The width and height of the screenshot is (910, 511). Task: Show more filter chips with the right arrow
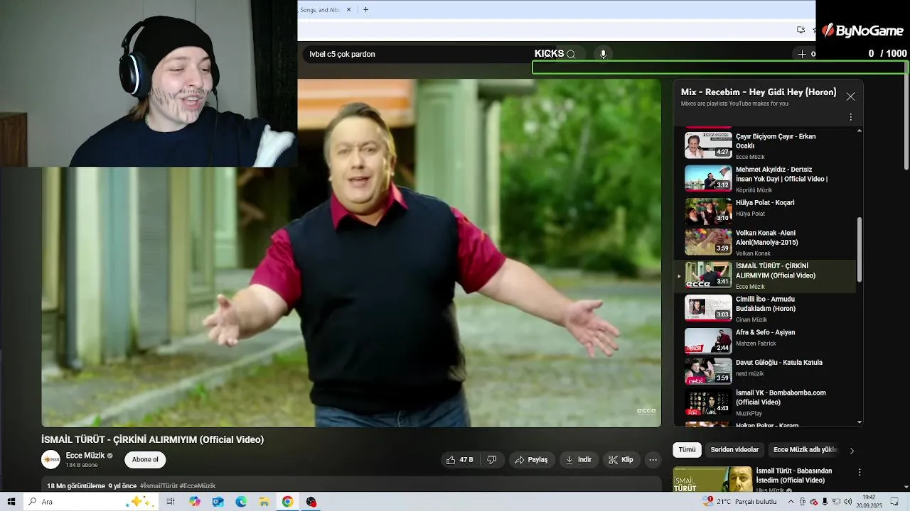(852, 451)
